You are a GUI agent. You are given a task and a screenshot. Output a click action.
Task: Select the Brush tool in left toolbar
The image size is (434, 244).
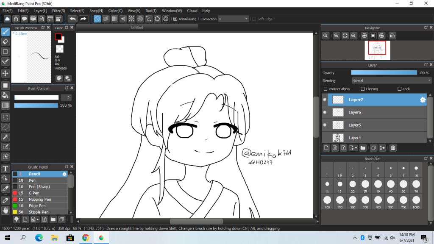click(x=5, y=32)
